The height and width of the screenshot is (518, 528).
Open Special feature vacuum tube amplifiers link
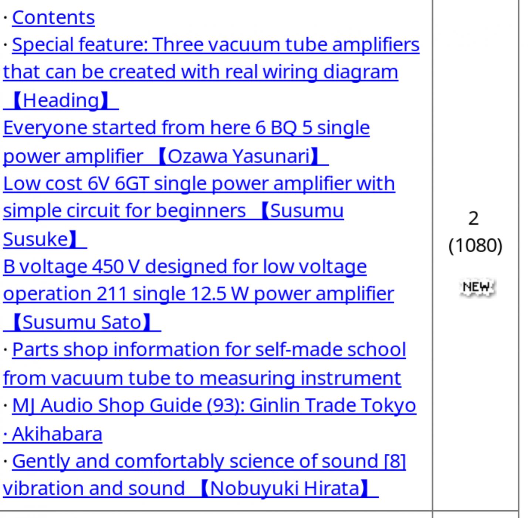[216, 45]
